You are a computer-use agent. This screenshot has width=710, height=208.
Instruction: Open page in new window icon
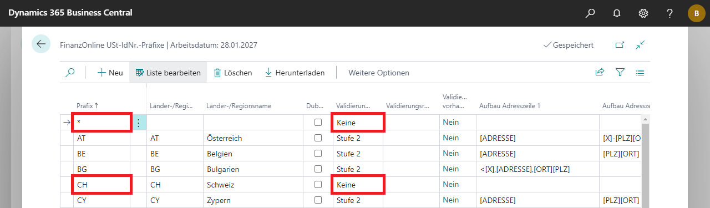(x=620, y=45)
